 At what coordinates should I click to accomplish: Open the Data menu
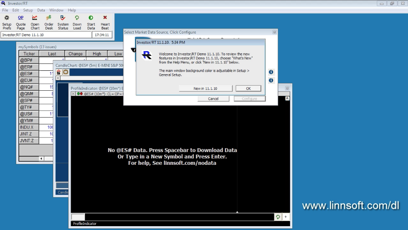(x=41, y=10)
